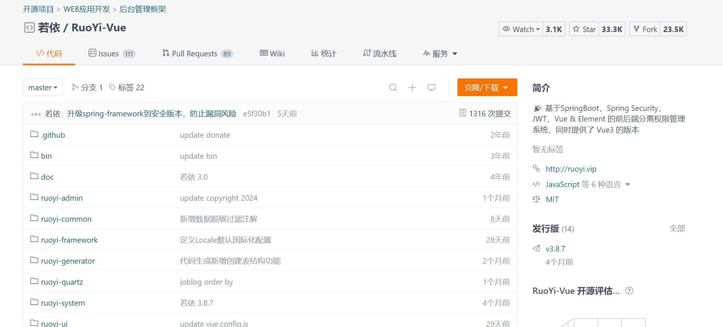Viewport: 723px width, 327px height.
Task: Click the 若依 author avatar in commit row
Action: [36, 114]
